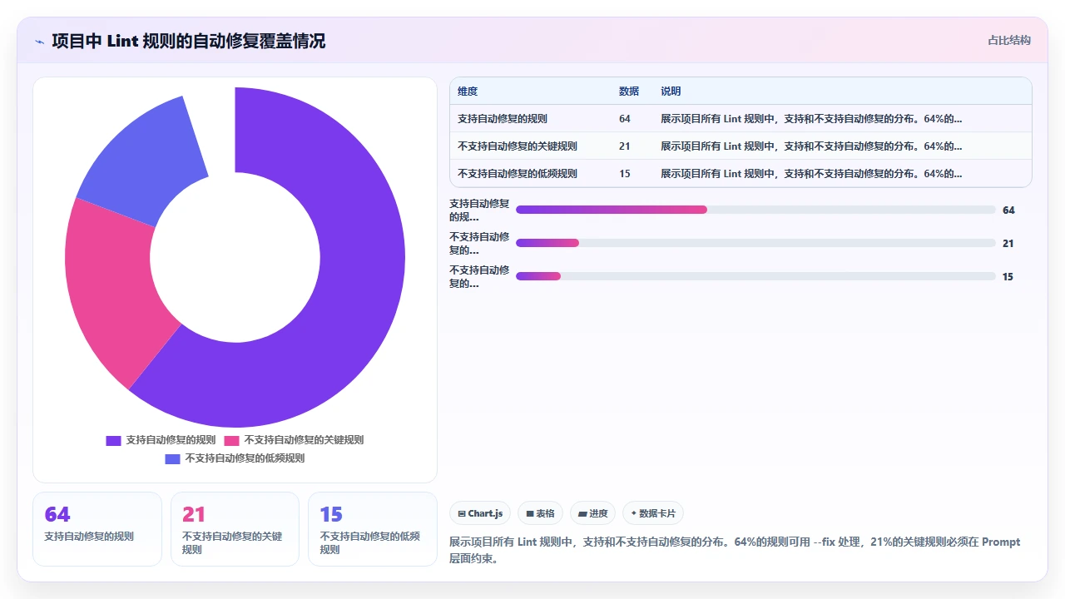Click the progress bar showing 15

[755, 276]
